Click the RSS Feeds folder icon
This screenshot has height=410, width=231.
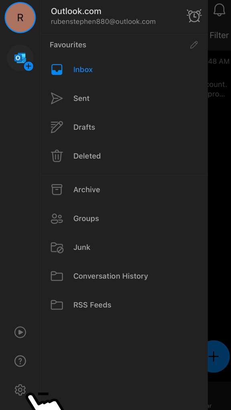point(57,305)
